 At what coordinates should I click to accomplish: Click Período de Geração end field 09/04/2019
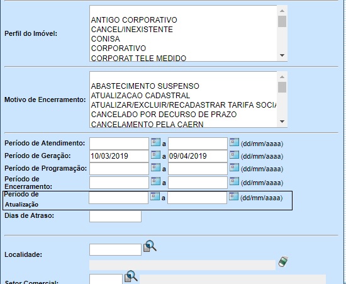[198, 156]
